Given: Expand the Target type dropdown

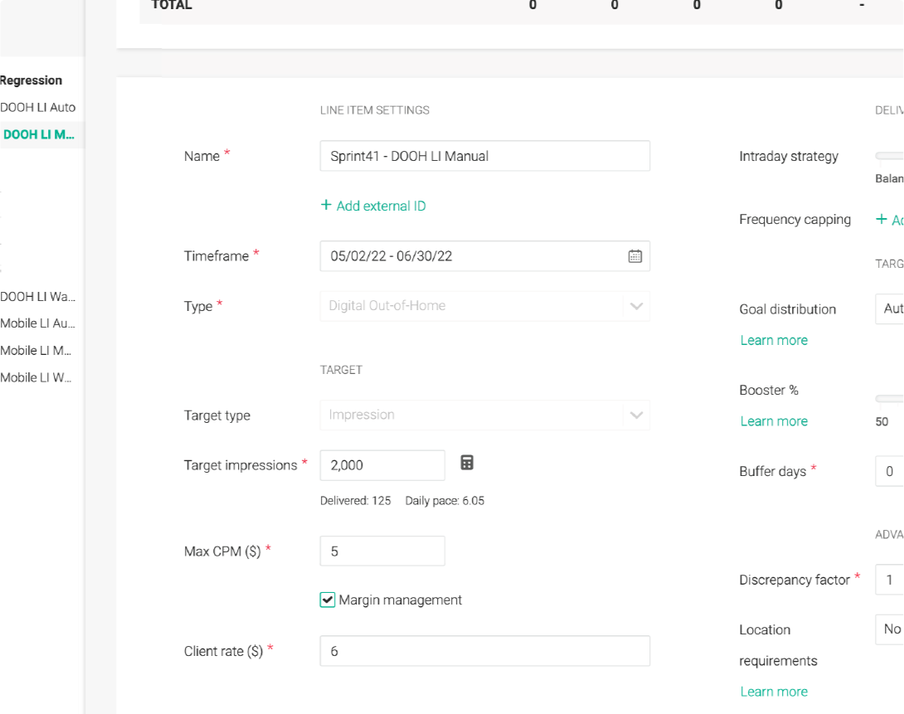Looking at the screenshot, I should pos(485,415).
